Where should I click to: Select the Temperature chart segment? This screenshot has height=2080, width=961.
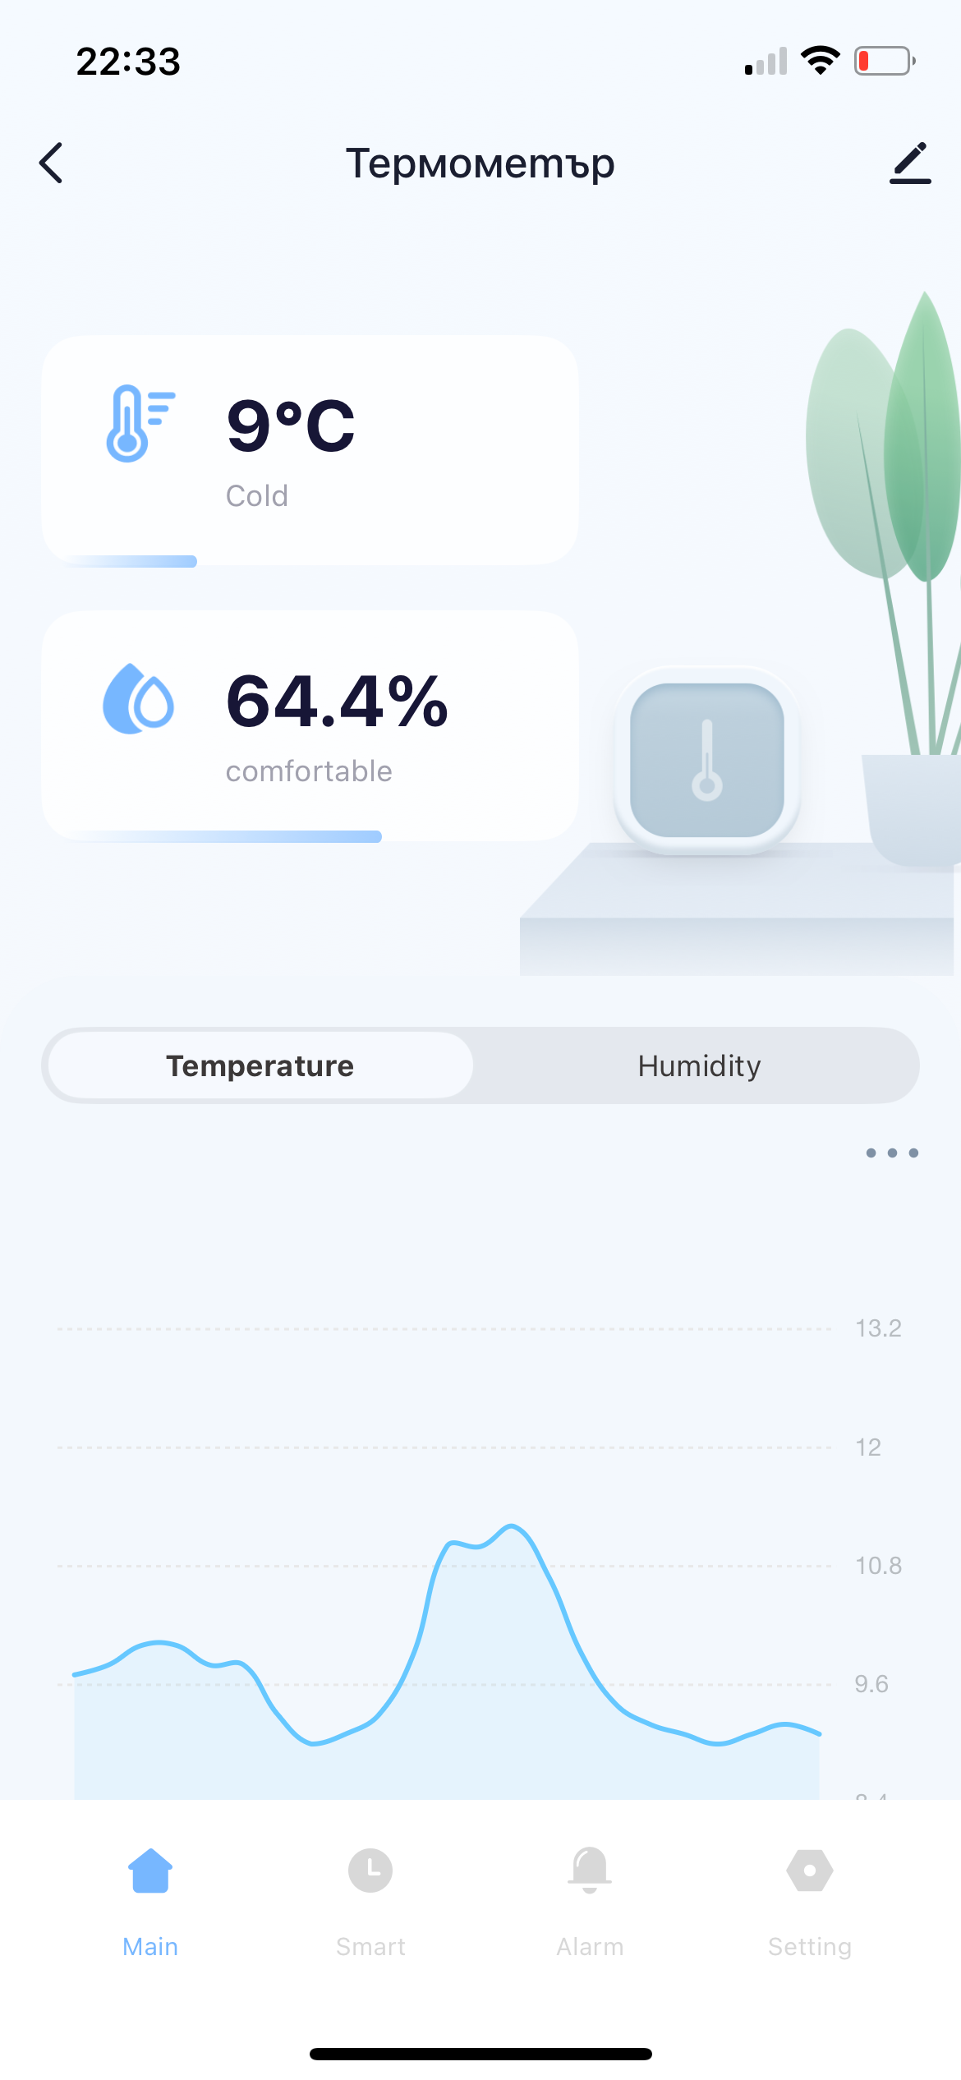260,1065
